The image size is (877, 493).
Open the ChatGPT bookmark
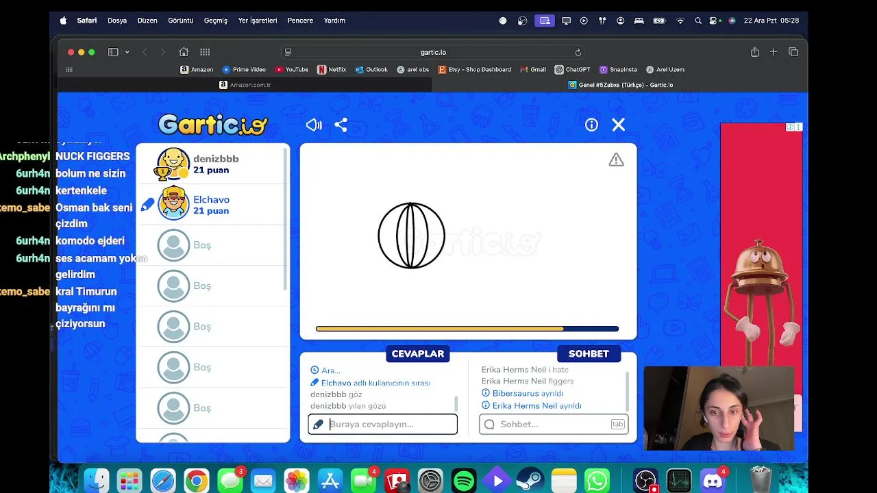(x=573, y=69)
